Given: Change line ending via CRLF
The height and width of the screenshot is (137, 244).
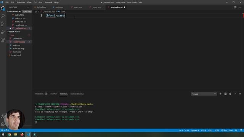Looking at the screenshot, I should (x=210, y=130).
